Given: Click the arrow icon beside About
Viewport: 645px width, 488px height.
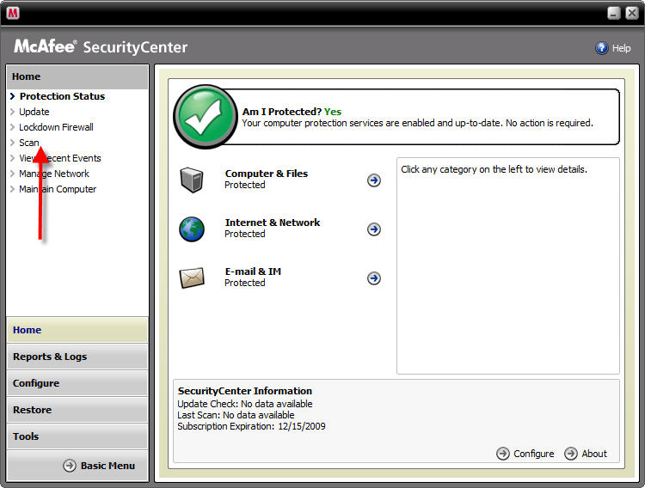Looking at the screenshot, I should pyautogui.click(x=570, y=454).
